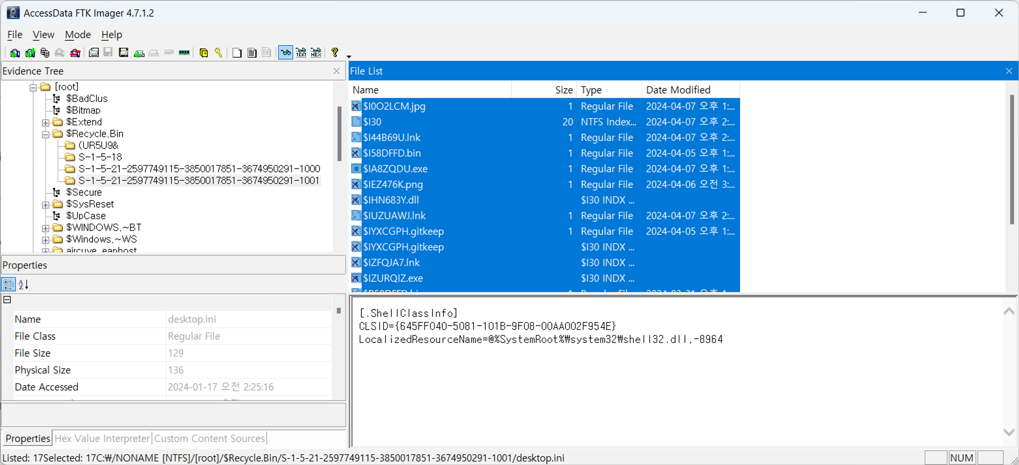Switch to Hex Value Interpreter tab

click(102, 438)
